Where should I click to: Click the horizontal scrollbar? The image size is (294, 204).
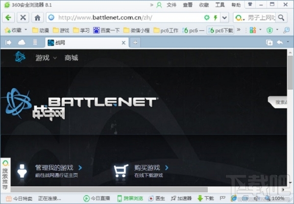click(x=109, y=189)
